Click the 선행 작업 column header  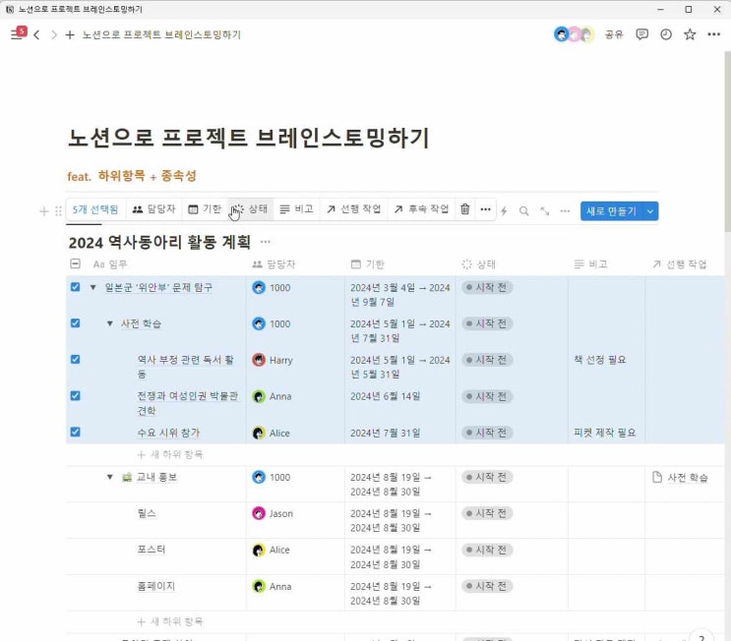point(679,264)
